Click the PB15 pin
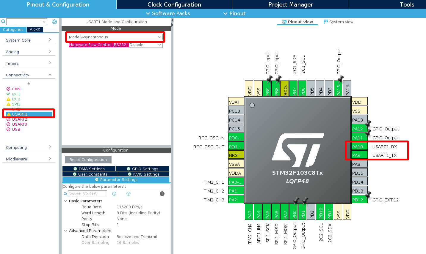The height and width of the screenshot is (254, 426). click(359, 173)
